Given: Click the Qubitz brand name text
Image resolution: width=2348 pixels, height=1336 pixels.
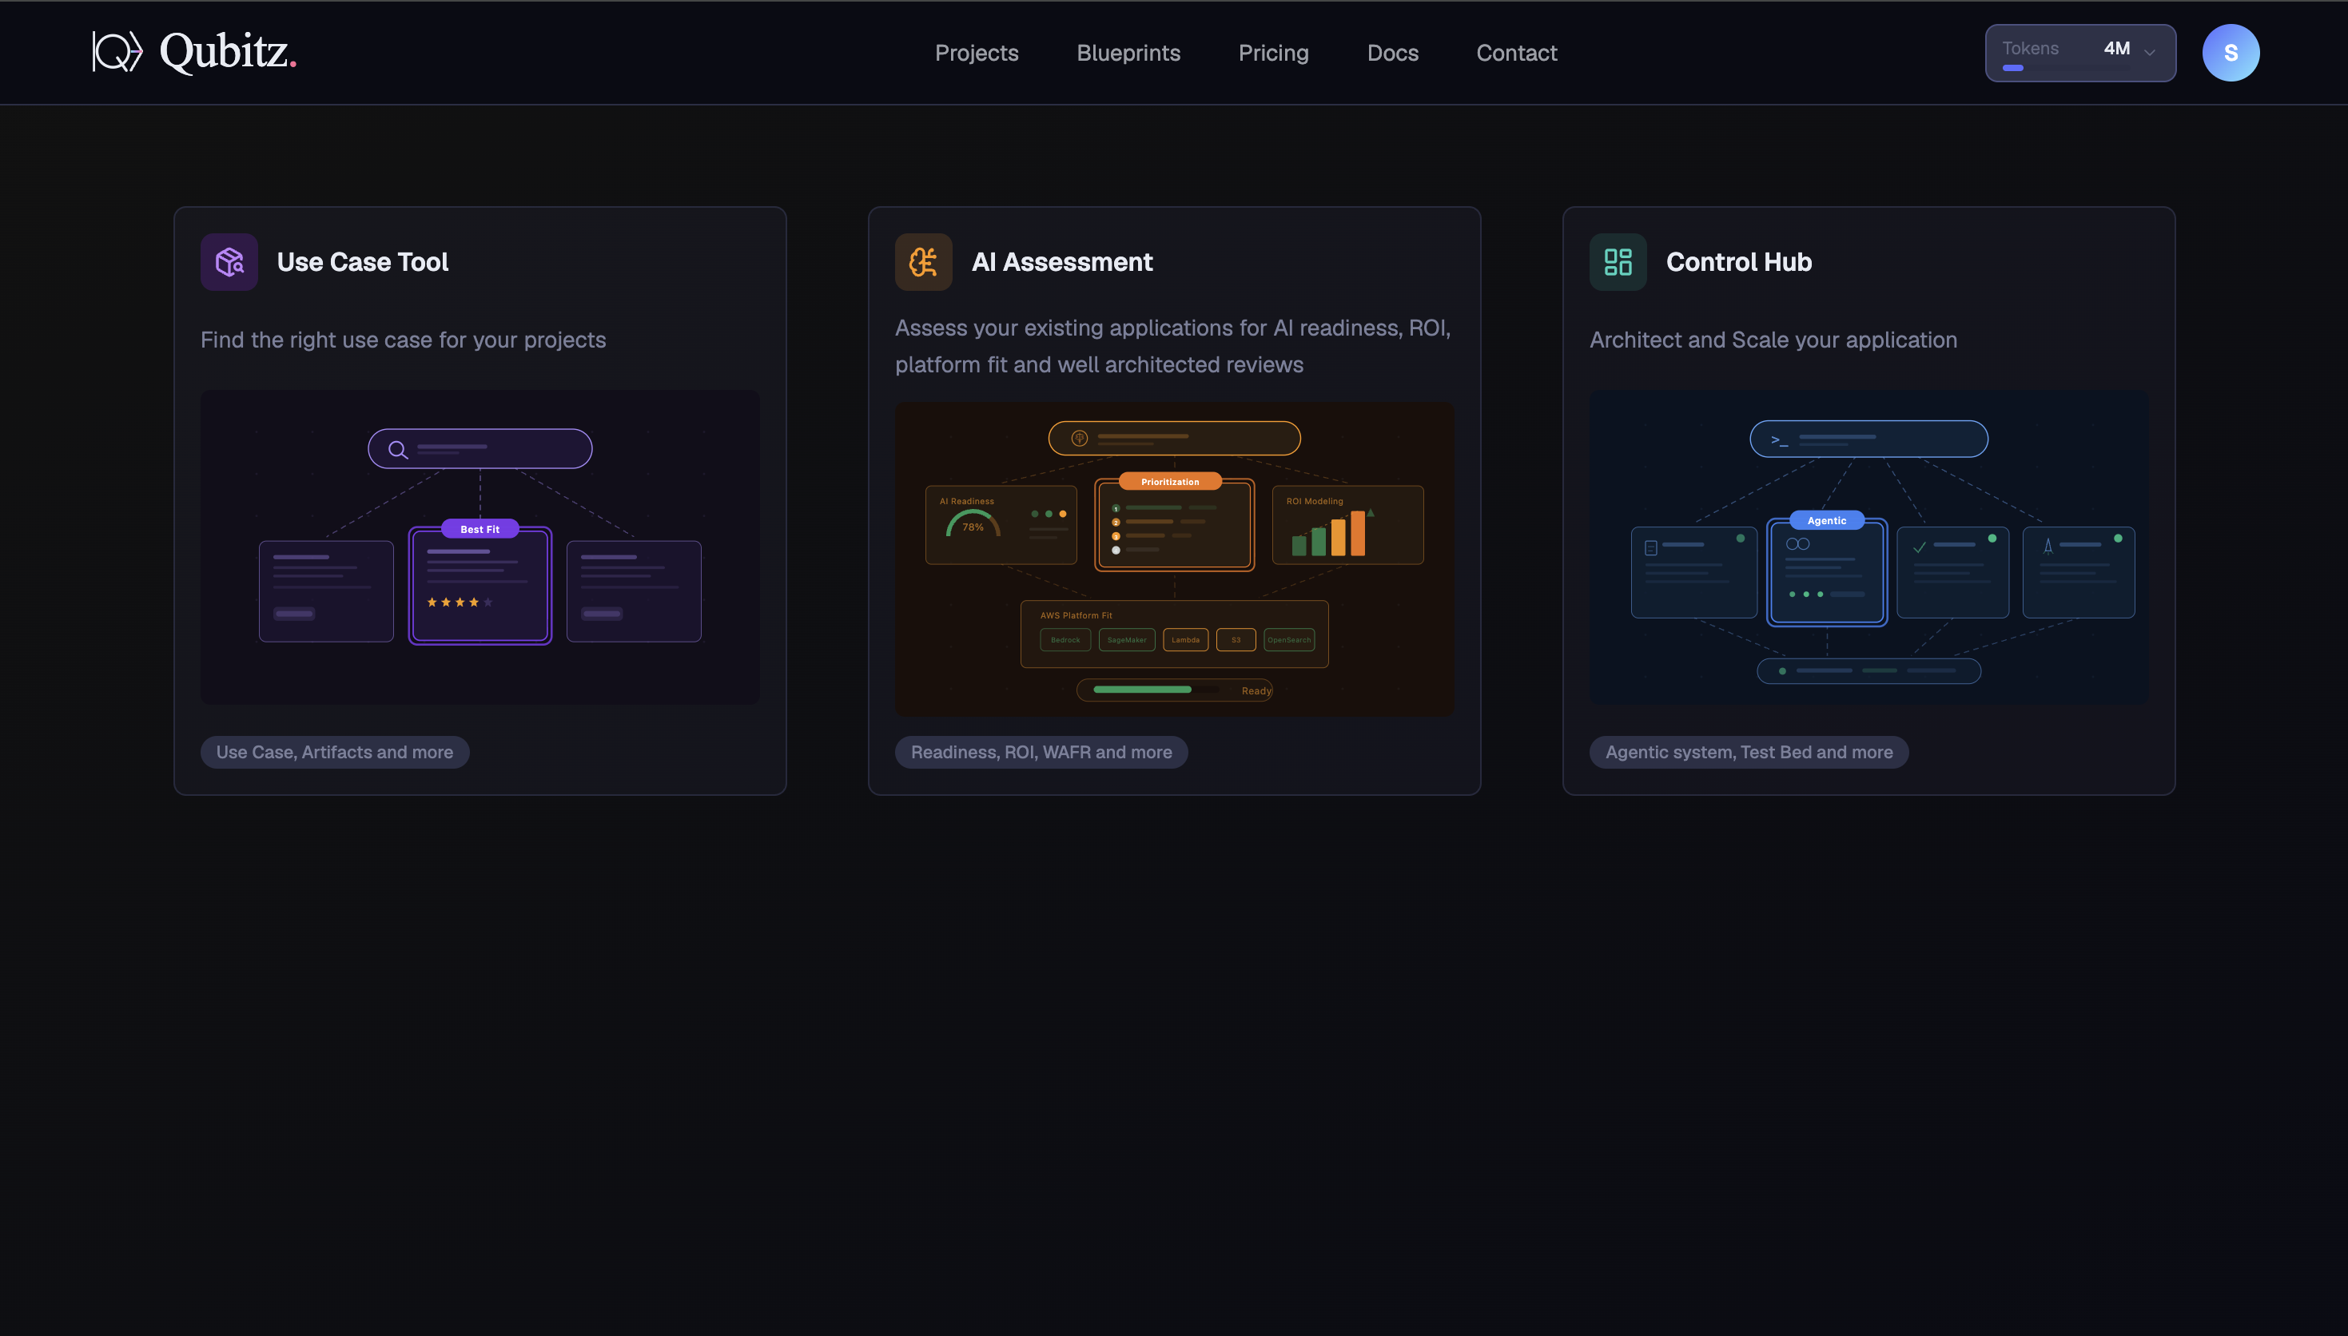Looking at the screenshot, I should tap(228, 52).
